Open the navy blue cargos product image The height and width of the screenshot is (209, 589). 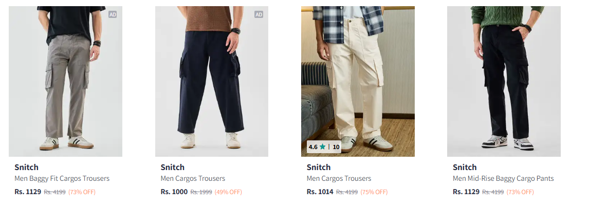click(x=211, y=81)
